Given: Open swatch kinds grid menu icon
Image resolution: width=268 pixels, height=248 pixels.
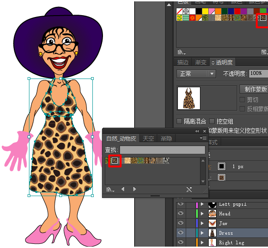Looking at the screenshot, I should pyautogui.click(x=264, y=52).
